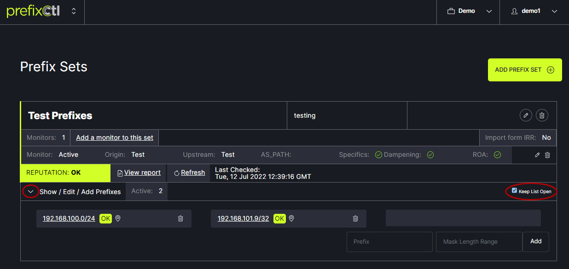Delete the Test Prefixes set via trash icon
This screenshot has width=569, height=269.
[x=542, y=115]
